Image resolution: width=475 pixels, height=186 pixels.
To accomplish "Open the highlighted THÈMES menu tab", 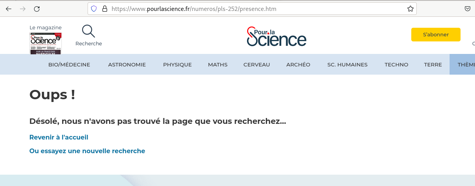I will [462, 64].
